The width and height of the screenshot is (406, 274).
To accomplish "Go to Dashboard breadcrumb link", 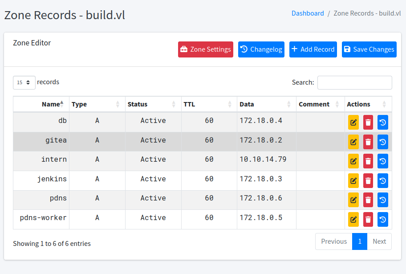I will 308,13.
